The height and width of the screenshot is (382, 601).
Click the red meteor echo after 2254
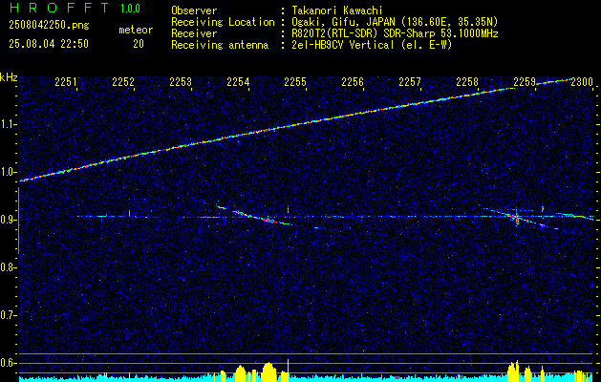tap(269, 221)
